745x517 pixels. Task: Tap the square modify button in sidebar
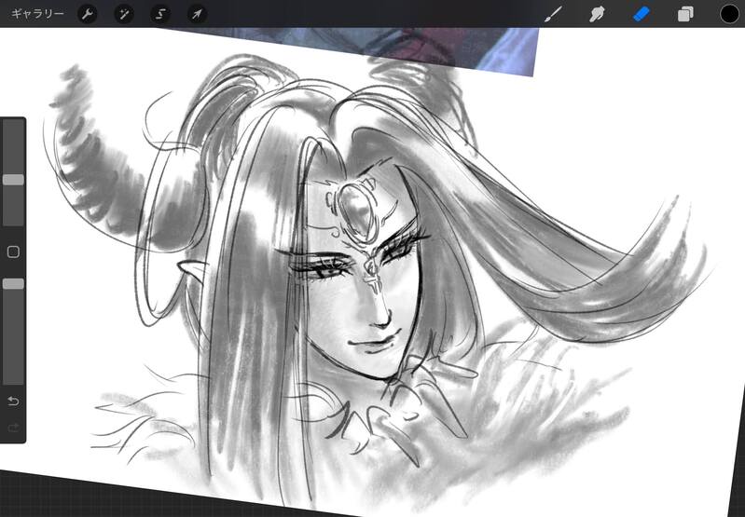coord(13,252)
